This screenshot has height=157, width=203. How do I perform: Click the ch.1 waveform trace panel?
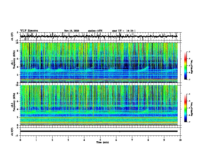(100, 36)
